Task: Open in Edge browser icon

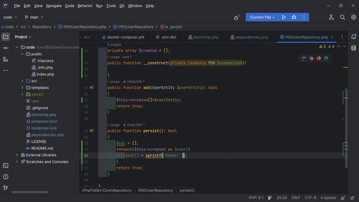Action: [326, 58]
